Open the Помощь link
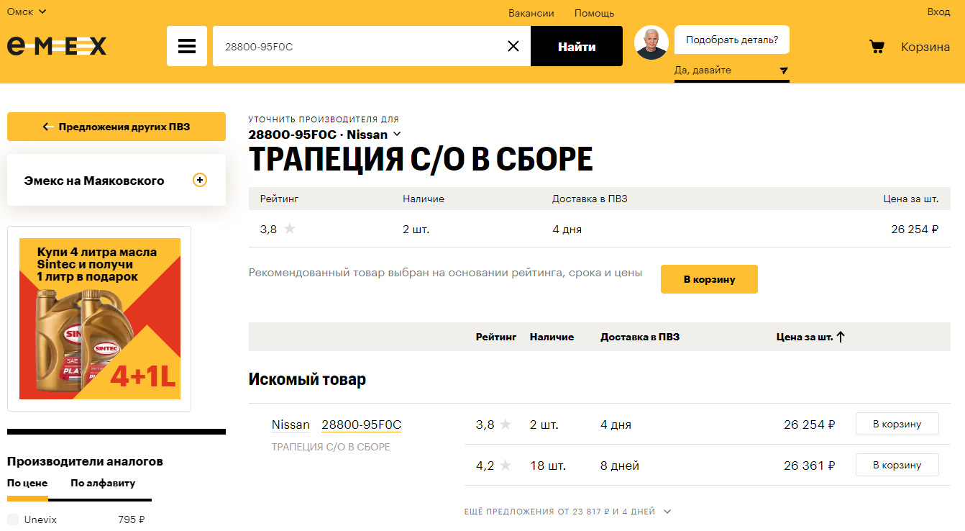The width and height of the screenshot is (965, 531). (594, 13)
